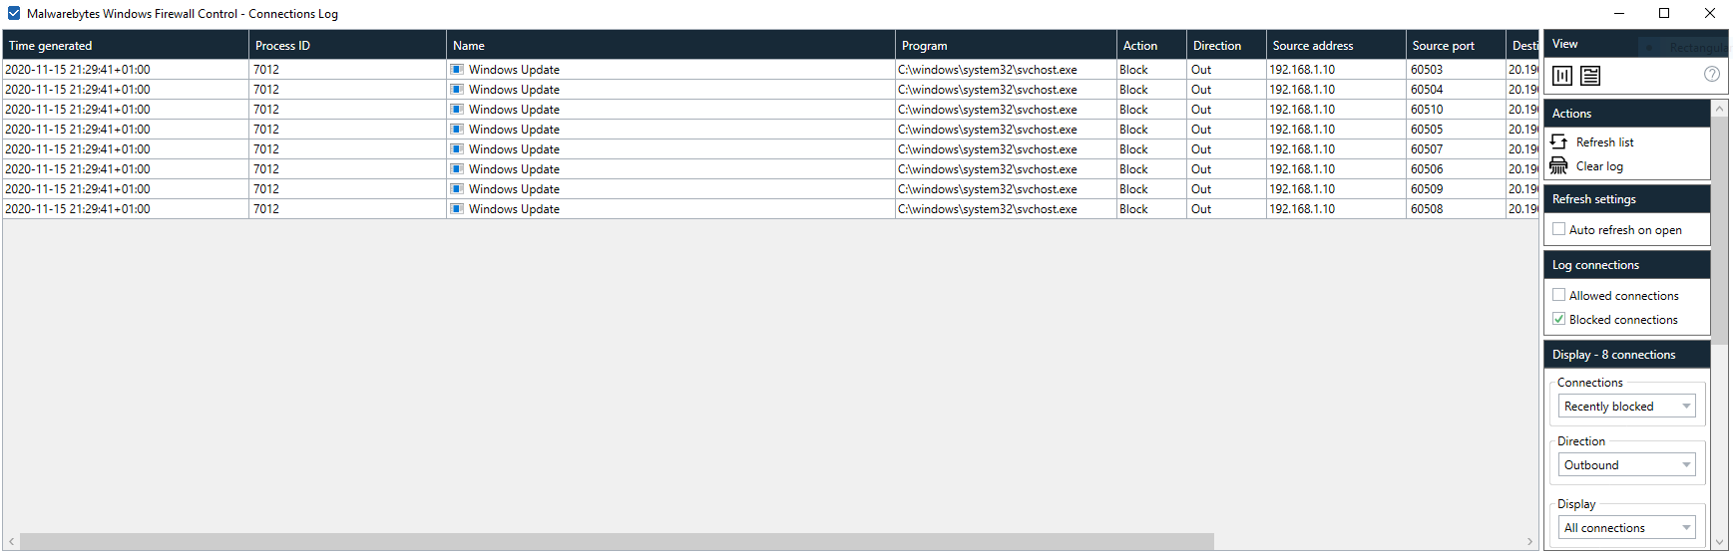Click the horizontal scrollbar thumb
This screenshot has height=554, width=1733.
coord(617,541)
